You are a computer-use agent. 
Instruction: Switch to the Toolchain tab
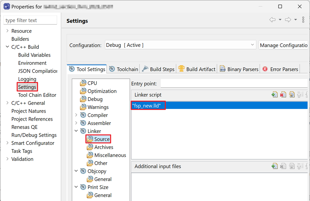tap(124, 69)
